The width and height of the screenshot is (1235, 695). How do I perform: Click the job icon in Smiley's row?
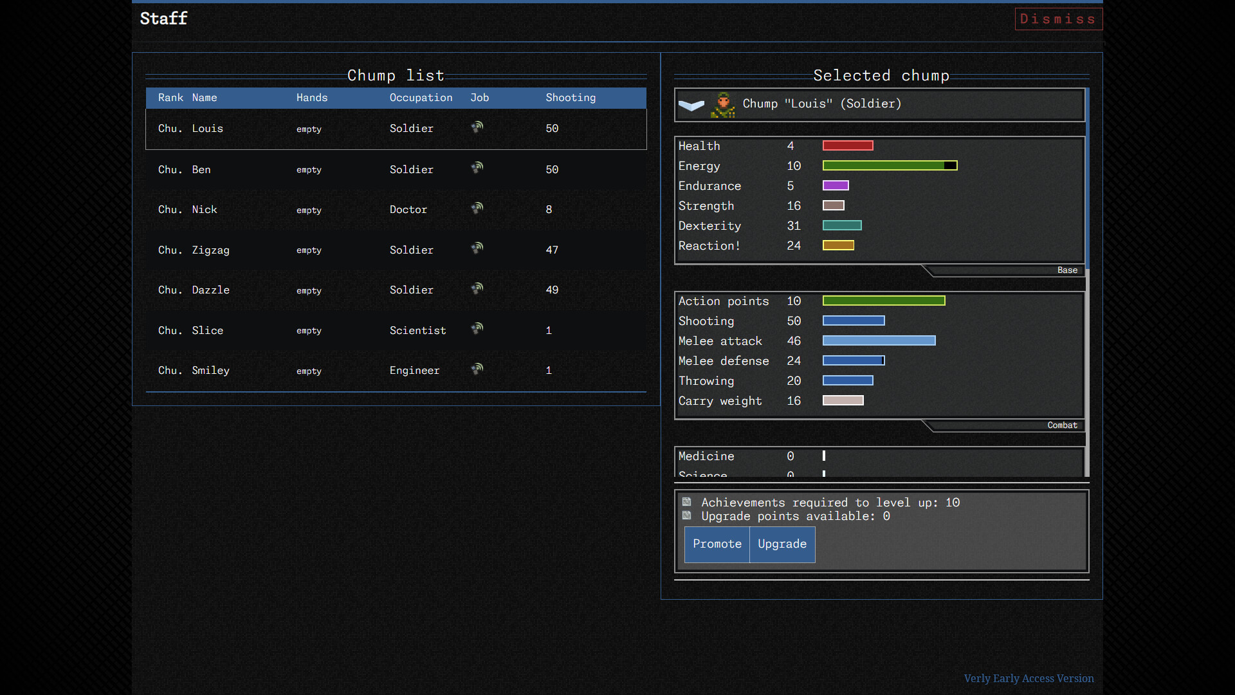tap(477, 369)
